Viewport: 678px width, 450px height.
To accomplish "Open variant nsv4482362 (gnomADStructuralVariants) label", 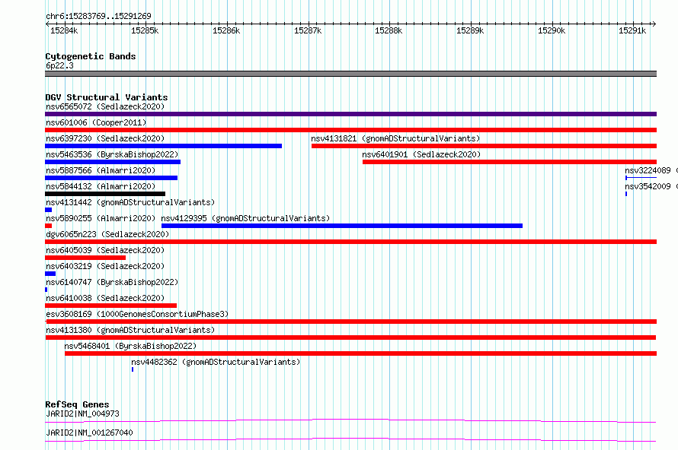I will pyautogui.click(x=216, y=362).
